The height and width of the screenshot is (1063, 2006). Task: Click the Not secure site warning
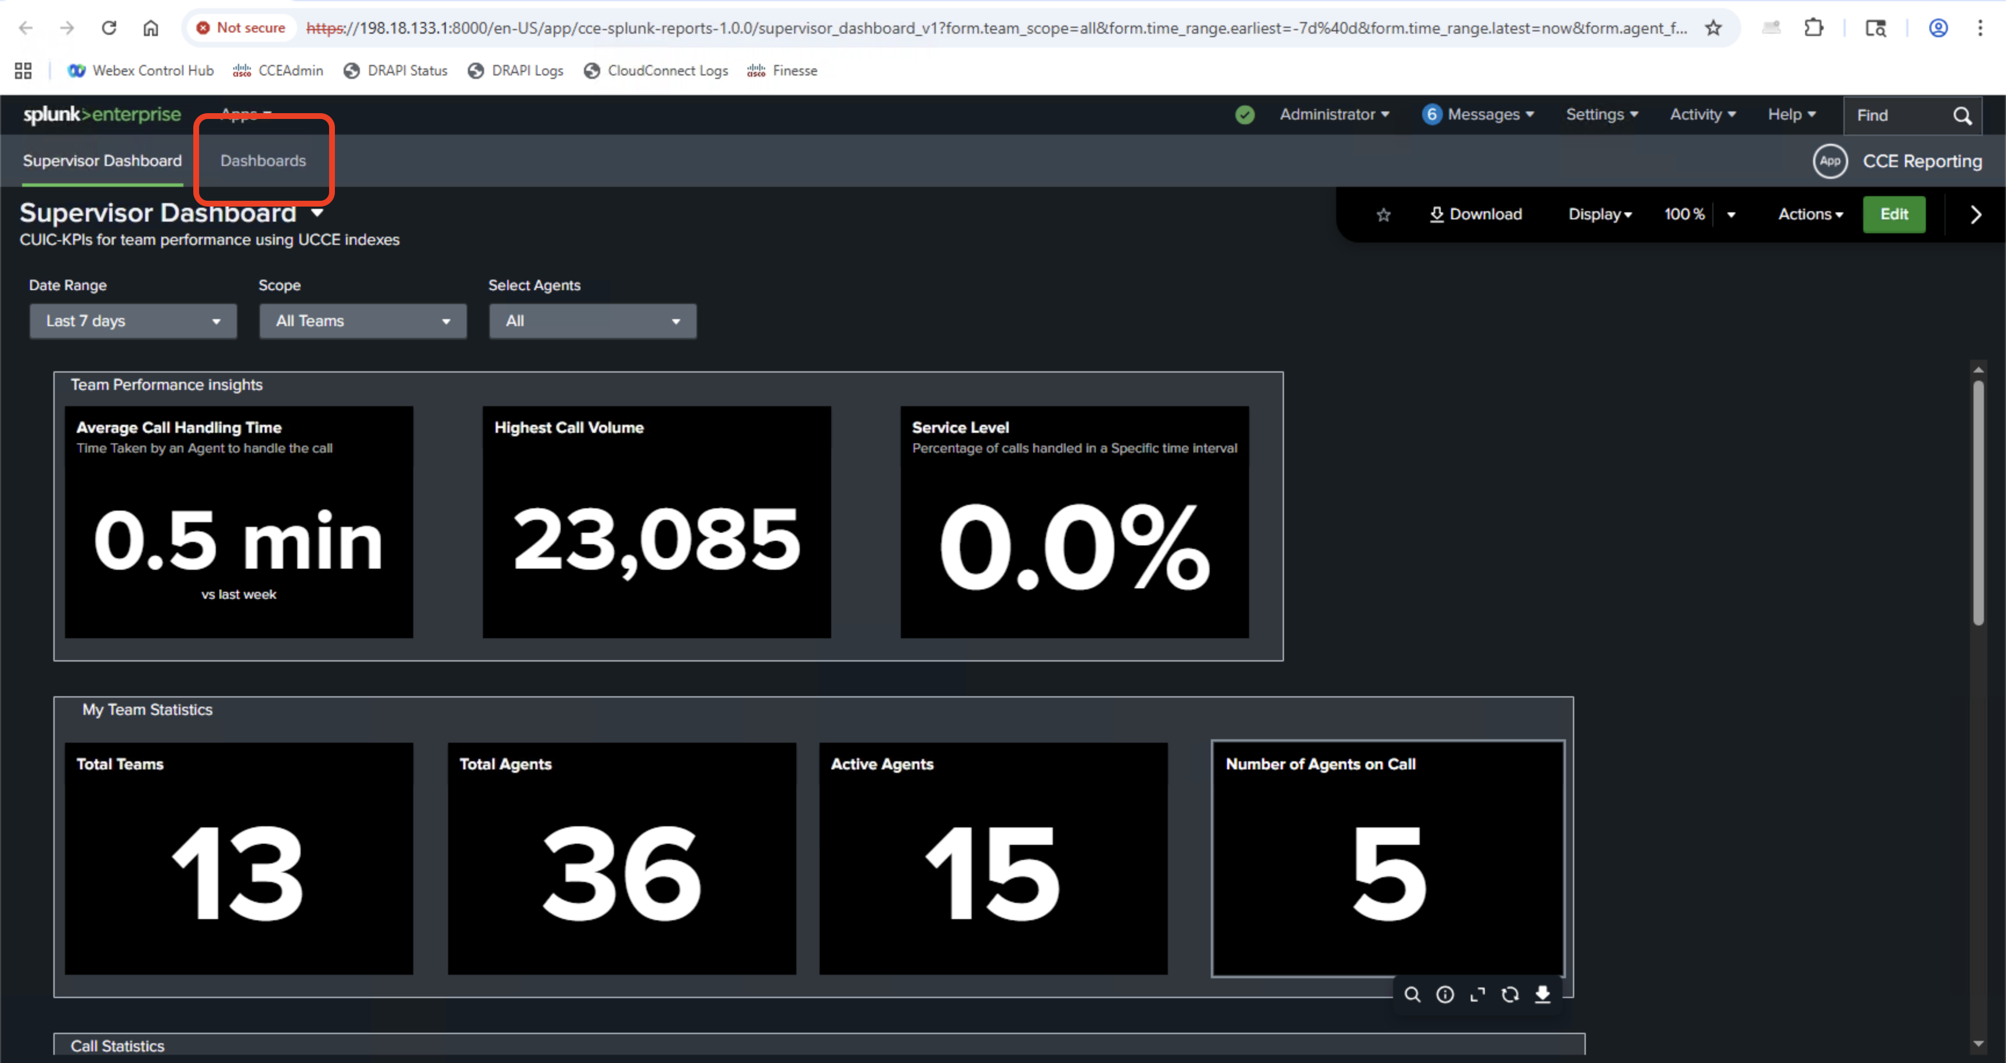(241, 28)
